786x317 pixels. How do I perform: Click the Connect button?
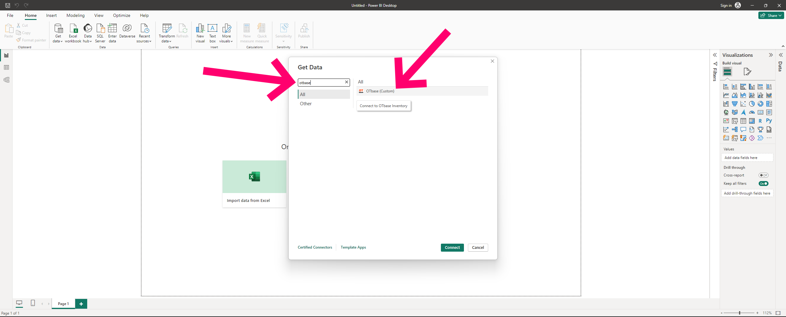(x=452, y=248)
